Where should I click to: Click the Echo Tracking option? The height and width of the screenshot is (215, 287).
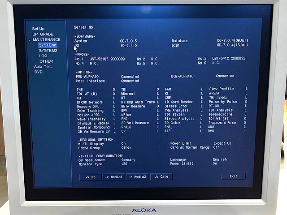90,111
